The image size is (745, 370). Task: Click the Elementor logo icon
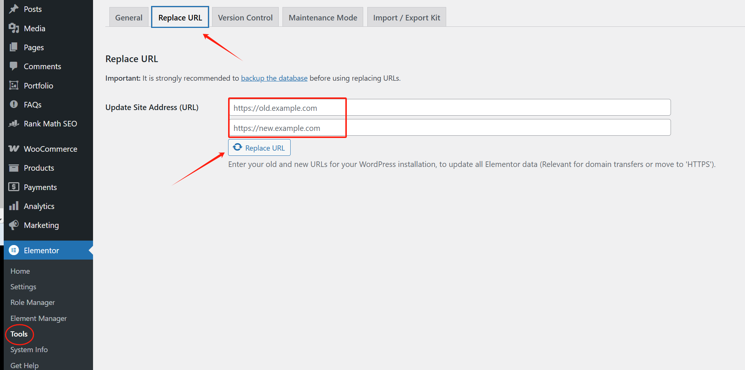[x=14, y=250]
